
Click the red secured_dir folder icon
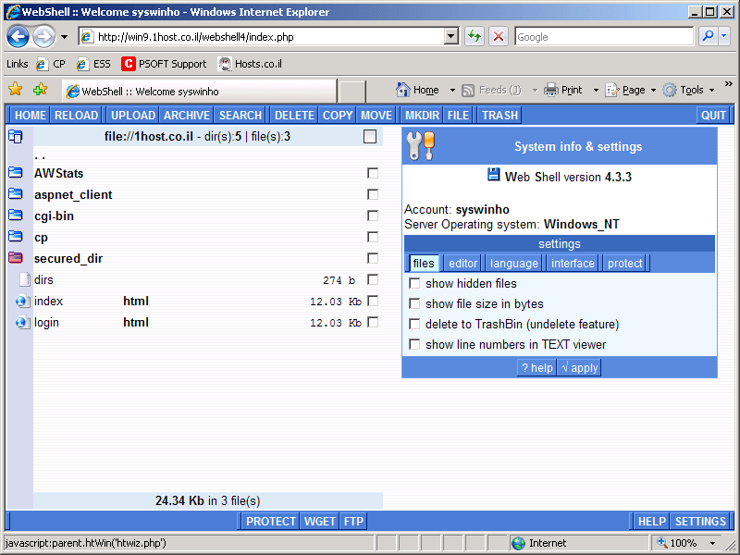pos(16,258)
